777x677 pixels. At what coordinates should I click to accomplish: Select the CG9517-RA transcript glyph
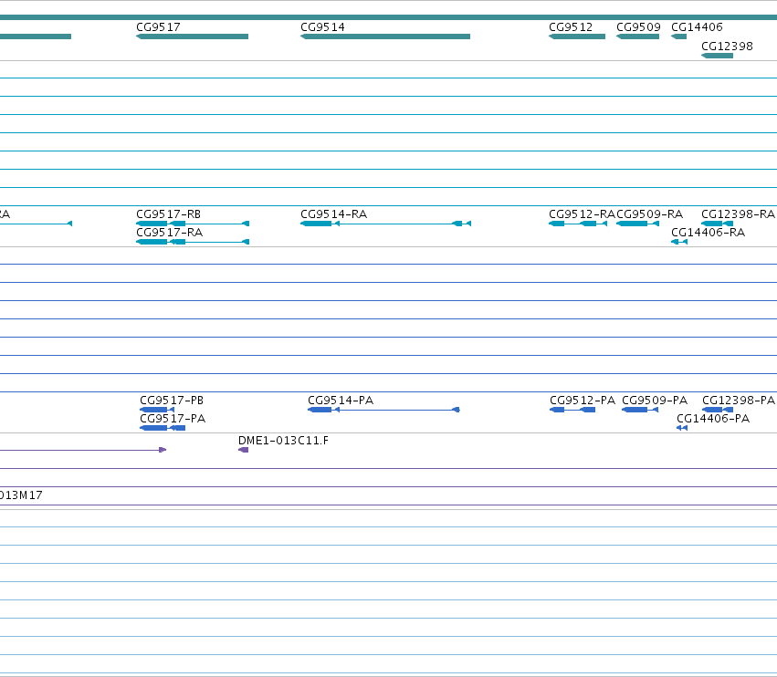pyautogui.click(x=193, y=242)
